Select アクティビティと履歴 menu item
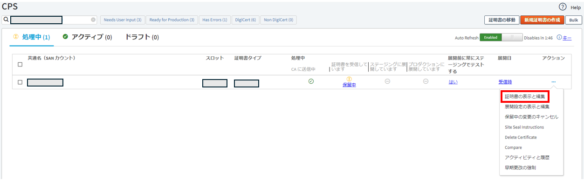The width and height of the screenshot is (584, 180). click(527, 158)
